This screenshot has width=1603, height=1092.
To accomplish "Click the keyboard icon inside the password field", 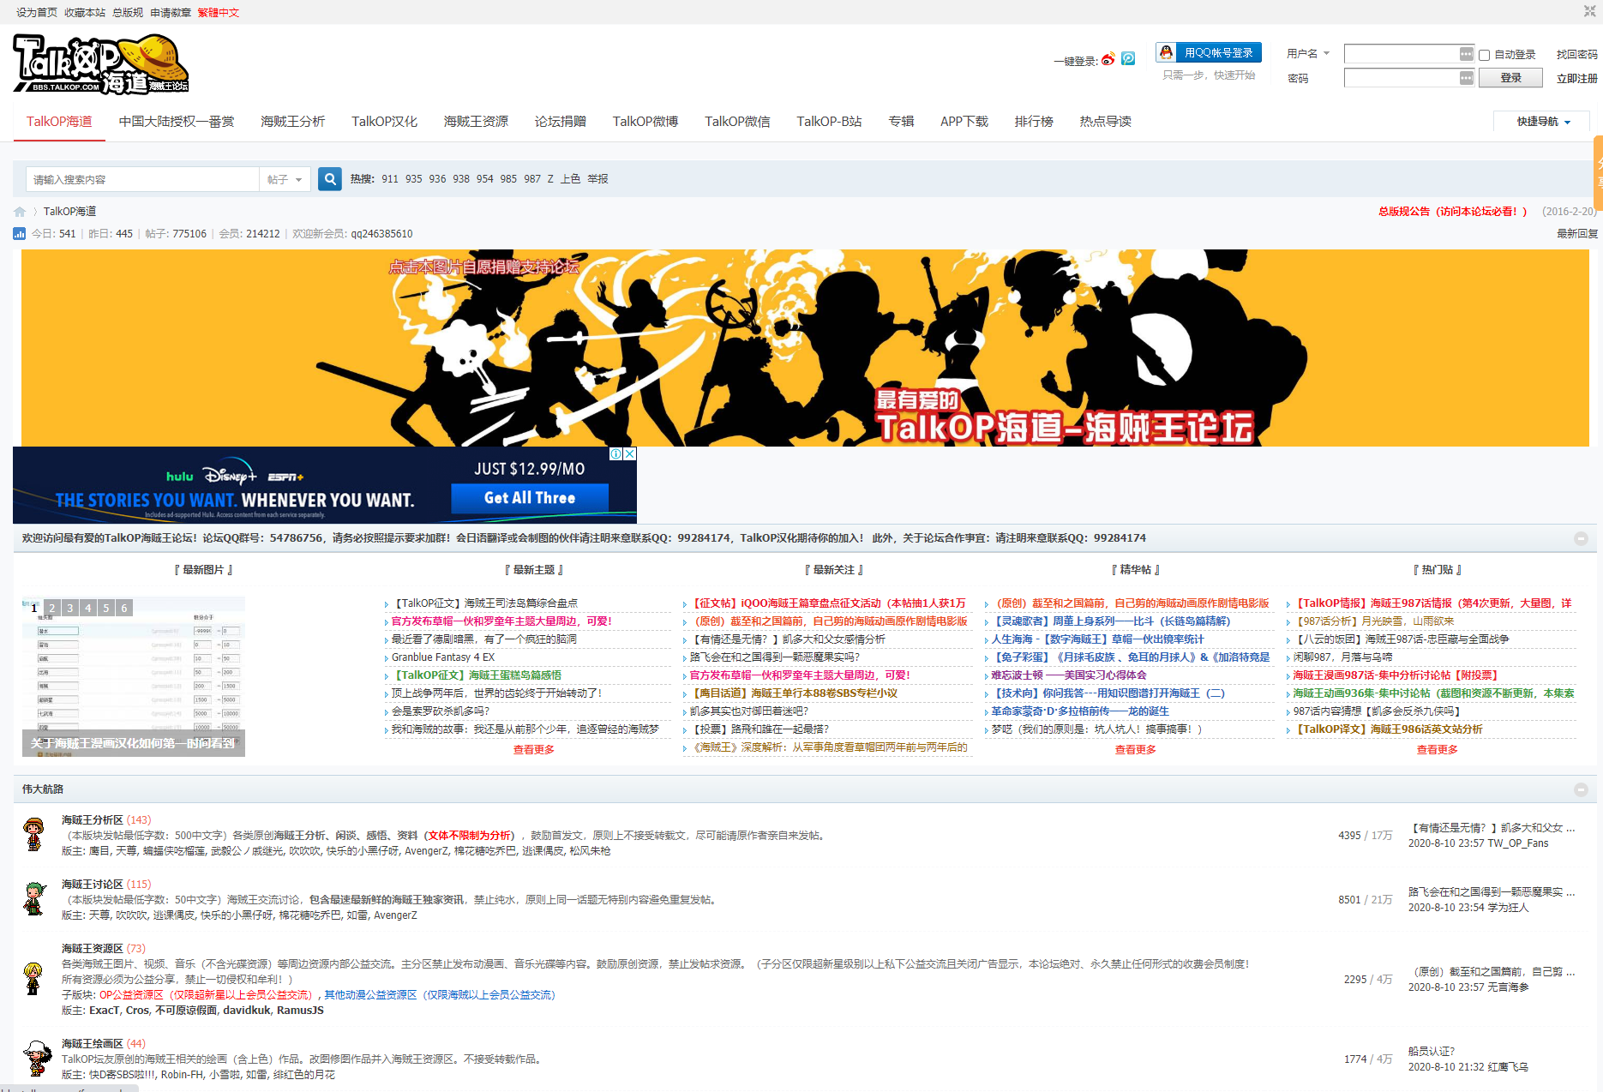I will pos(1467,78).
